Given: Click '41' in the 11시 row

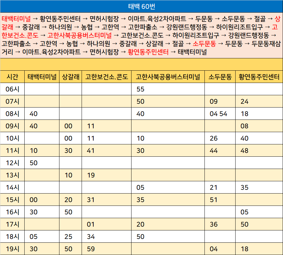Looking at the screenshot, I should point(91,151).
